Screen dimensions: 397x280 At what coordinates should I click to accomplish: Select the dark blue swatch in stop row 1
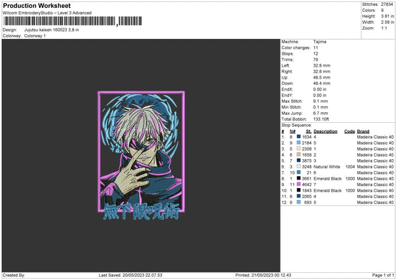pos(299,137)
